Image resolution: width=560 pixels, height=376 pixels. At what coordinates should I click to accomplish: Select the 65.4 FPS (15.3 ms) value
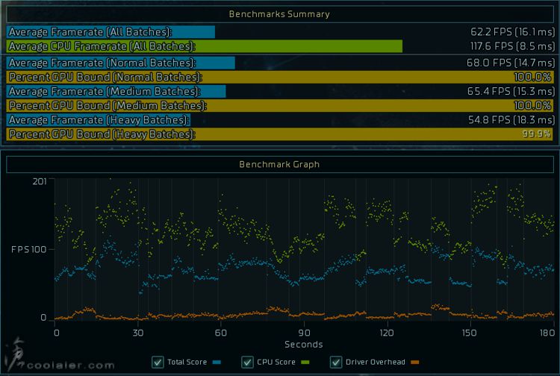tap(511, 91)
